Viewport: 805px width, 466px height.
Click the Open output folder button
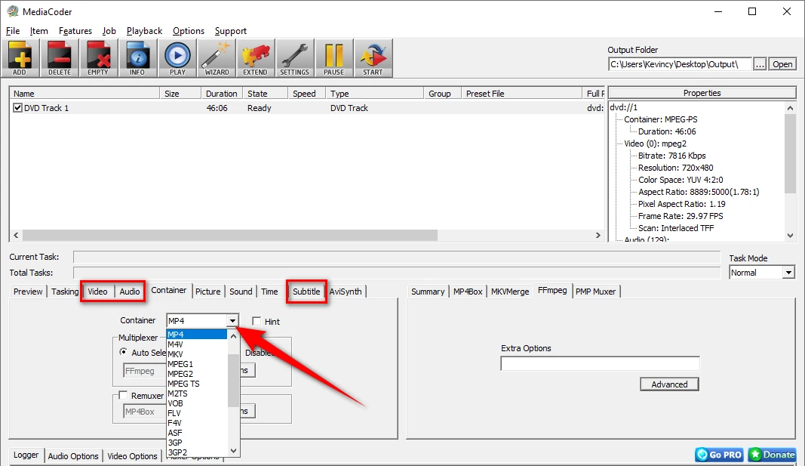(782, 64)
